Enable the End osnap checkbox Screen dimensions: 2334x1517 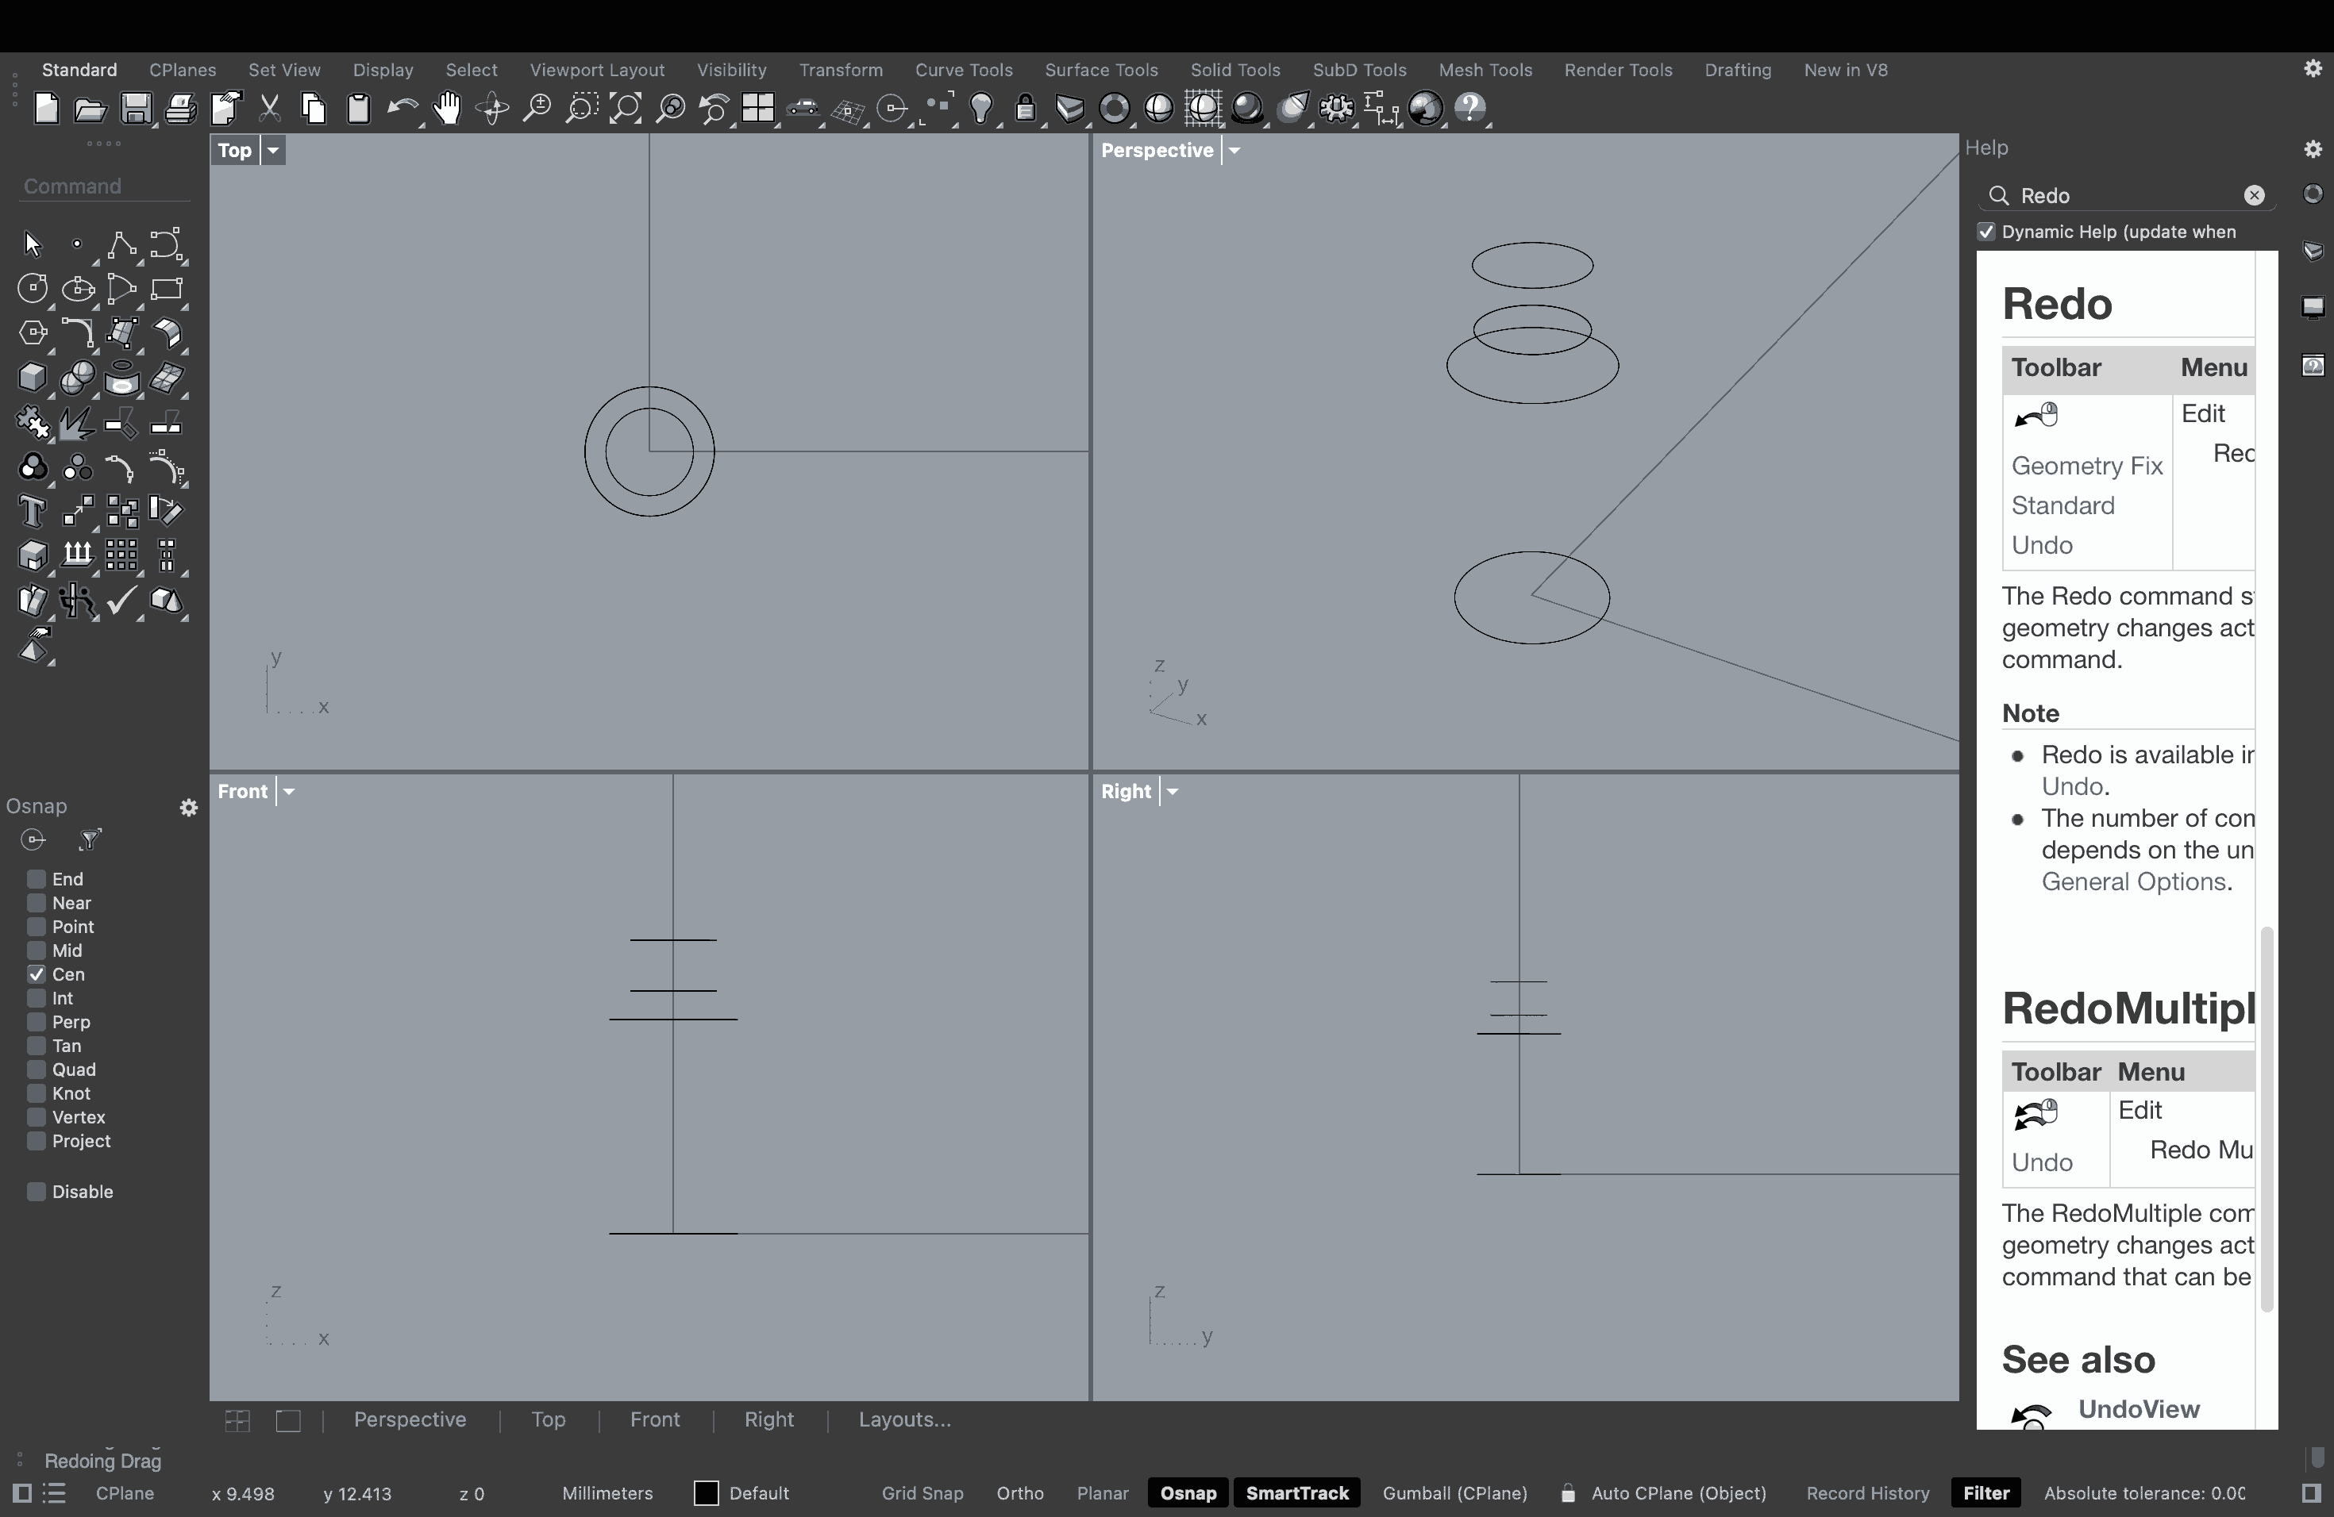tap(37, 879)
